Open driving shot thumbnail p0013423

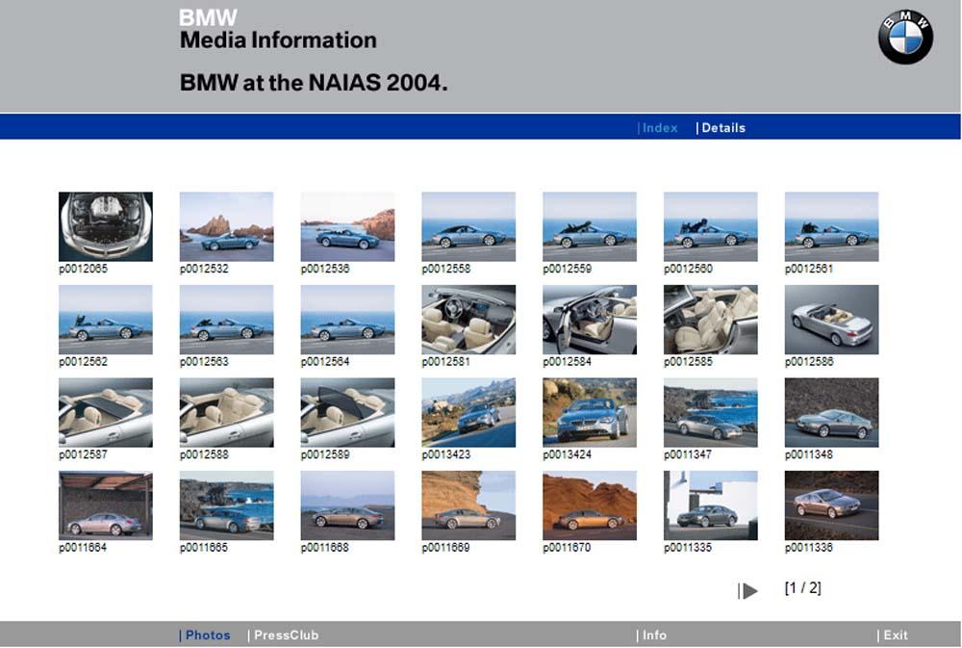468,412
